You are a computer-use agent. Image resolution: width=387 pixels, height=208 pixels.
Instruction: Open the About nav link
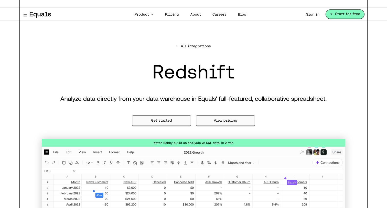(196, 14)
